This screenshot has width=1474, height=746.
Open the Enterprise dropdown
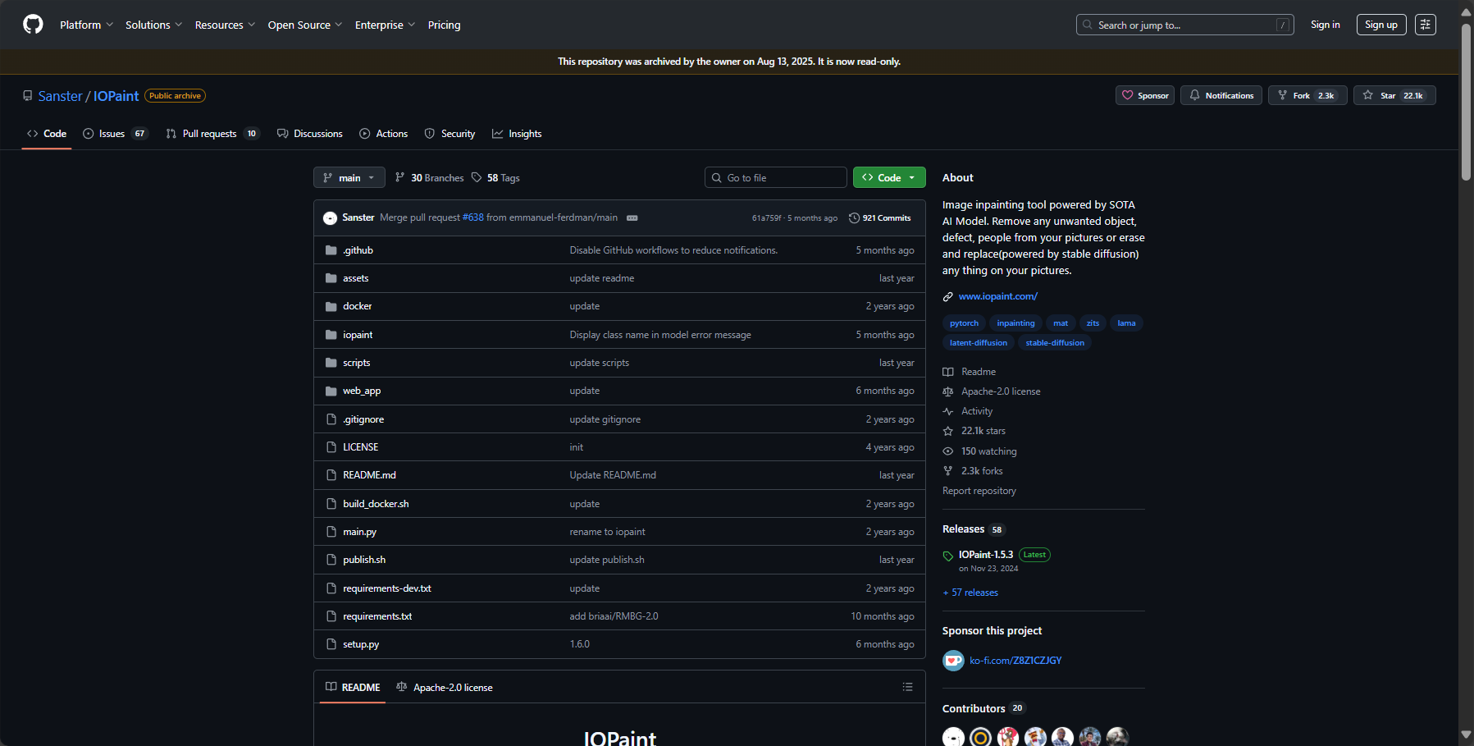(385, 25)
